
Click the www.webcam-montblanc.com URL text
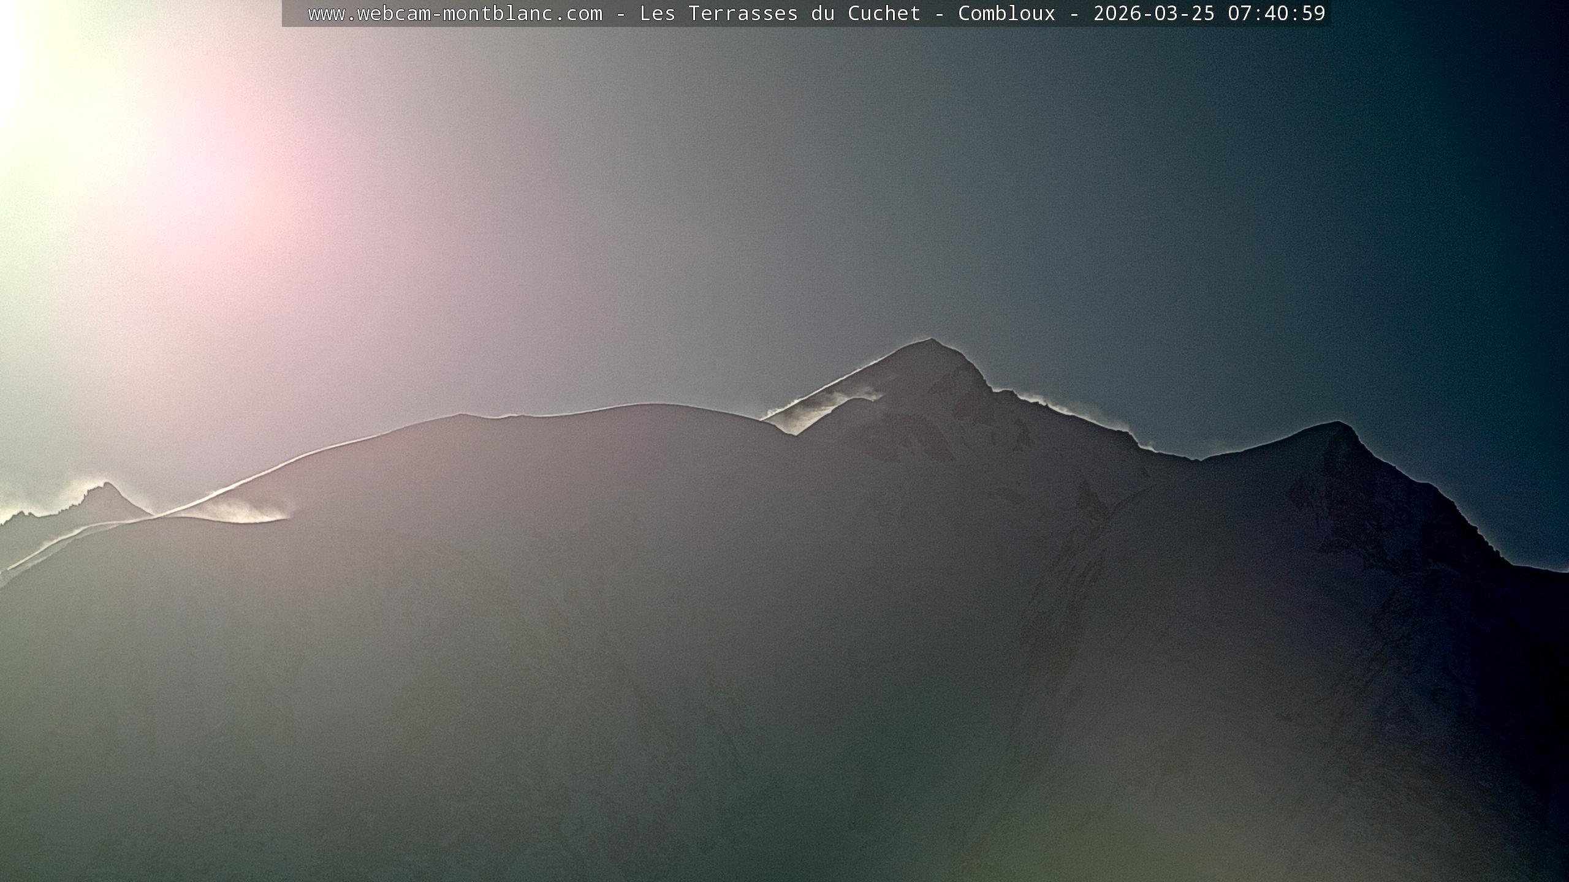click(455, 13)
